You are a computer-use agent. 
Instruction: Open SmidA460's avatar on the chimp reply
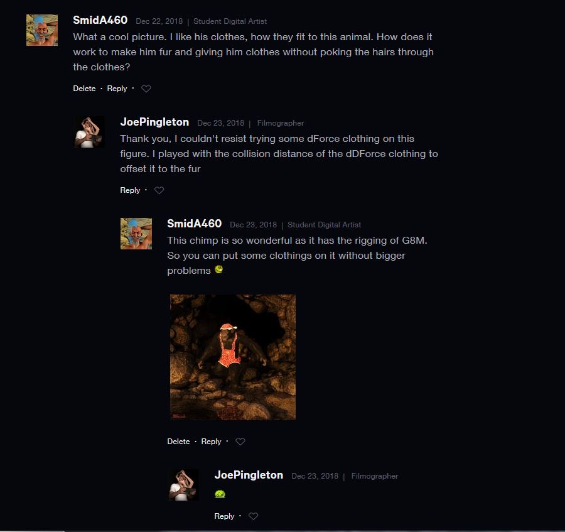tap(136, 234)
